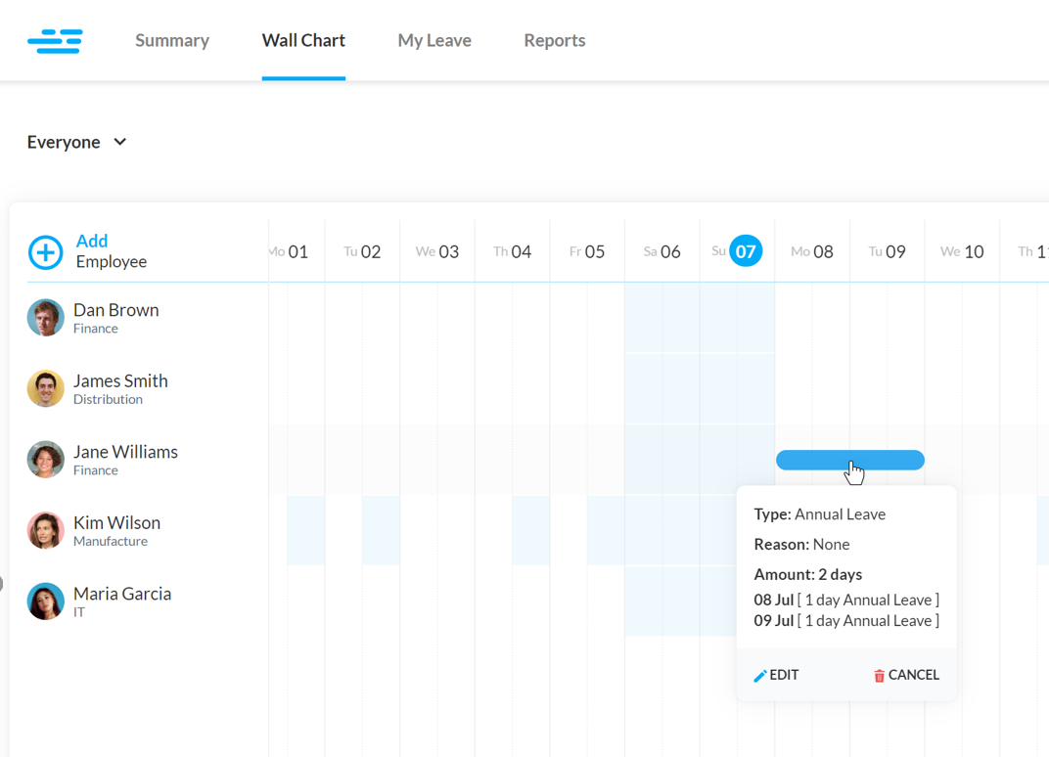Click the Add Employee link
This screenshot has width=1049, height=757.
[111, 250]
